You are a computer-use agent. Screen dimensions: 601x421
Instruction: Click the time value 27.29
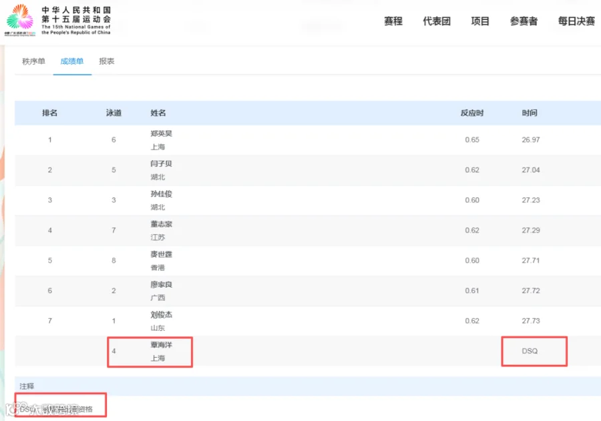pos(531,230)
